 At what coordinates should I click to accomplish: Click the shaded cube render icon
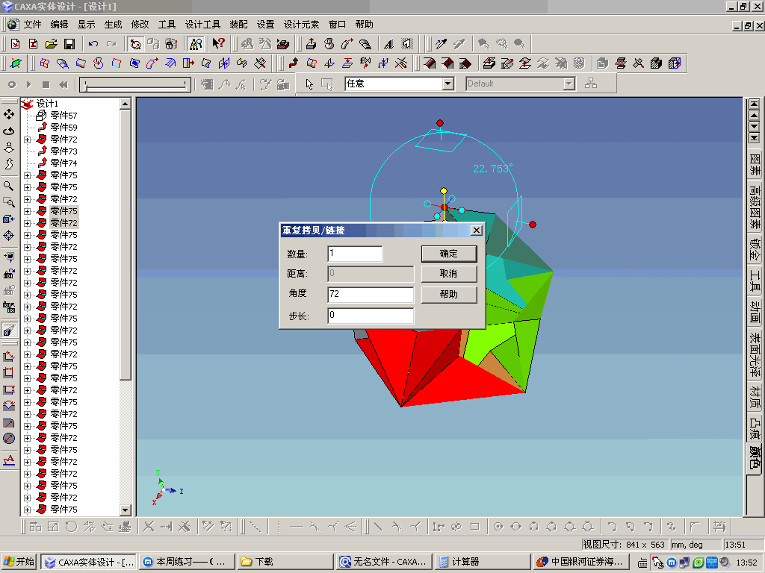(x=656, y=63)
